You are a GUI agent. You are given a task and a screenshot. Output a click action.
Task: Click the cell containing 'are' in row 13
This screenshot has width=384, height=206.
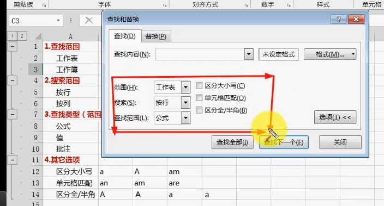(x=185, y=183)
